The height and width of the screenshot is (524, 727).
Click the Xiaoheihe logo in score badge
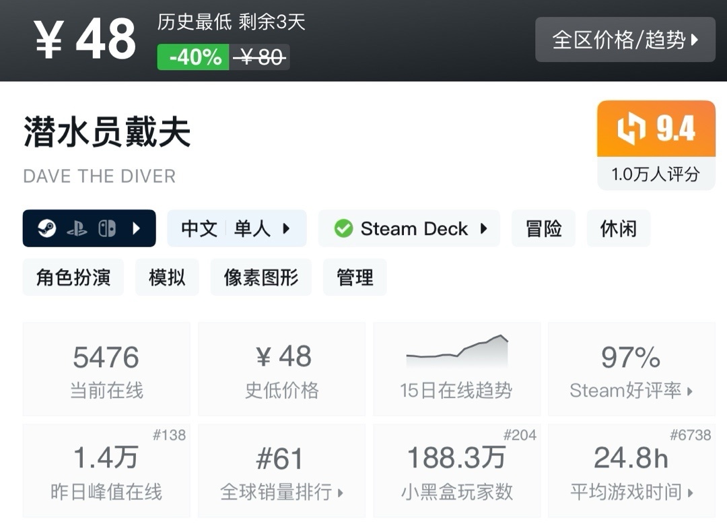click(x=631, y=129)
